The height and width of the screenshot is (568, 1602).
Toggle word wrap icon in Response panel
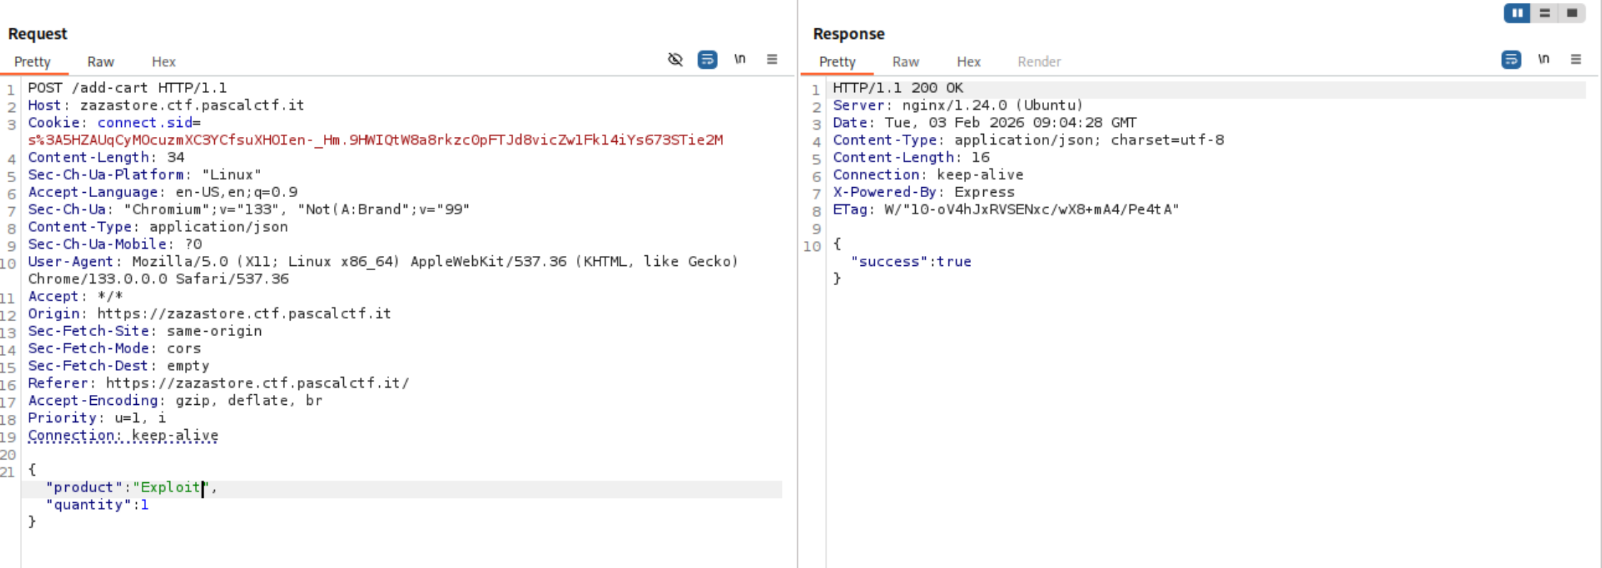1511,60
